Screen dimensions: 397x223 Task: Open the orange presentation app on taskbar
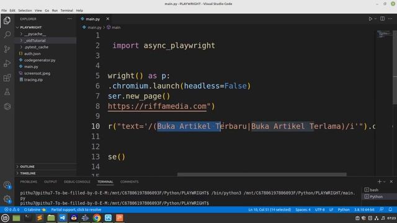tap(120, 218)
